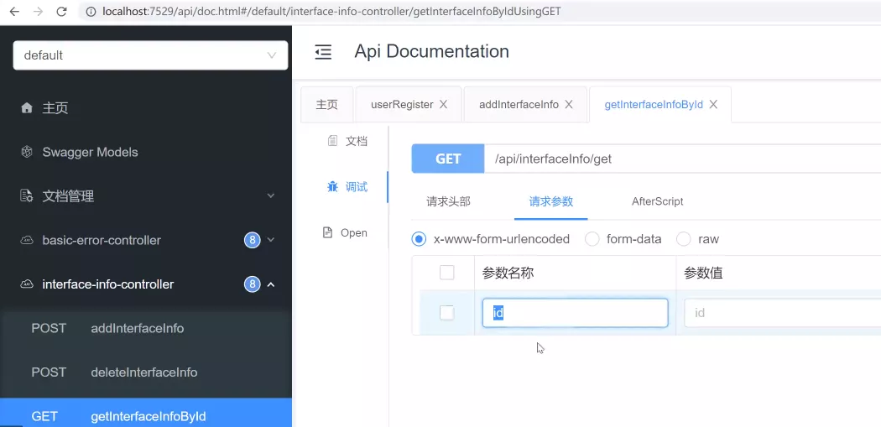Close the addInterfaceInfo tab
This screenshot has height=427, width=881.
pyautogui.click(x=569, y=105)
